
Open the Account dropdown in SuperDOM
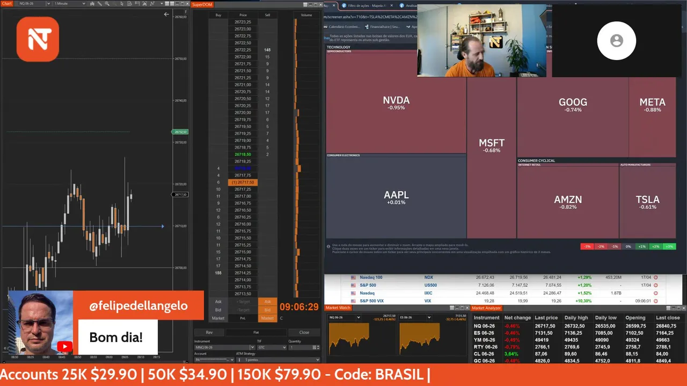click(214, 360)
